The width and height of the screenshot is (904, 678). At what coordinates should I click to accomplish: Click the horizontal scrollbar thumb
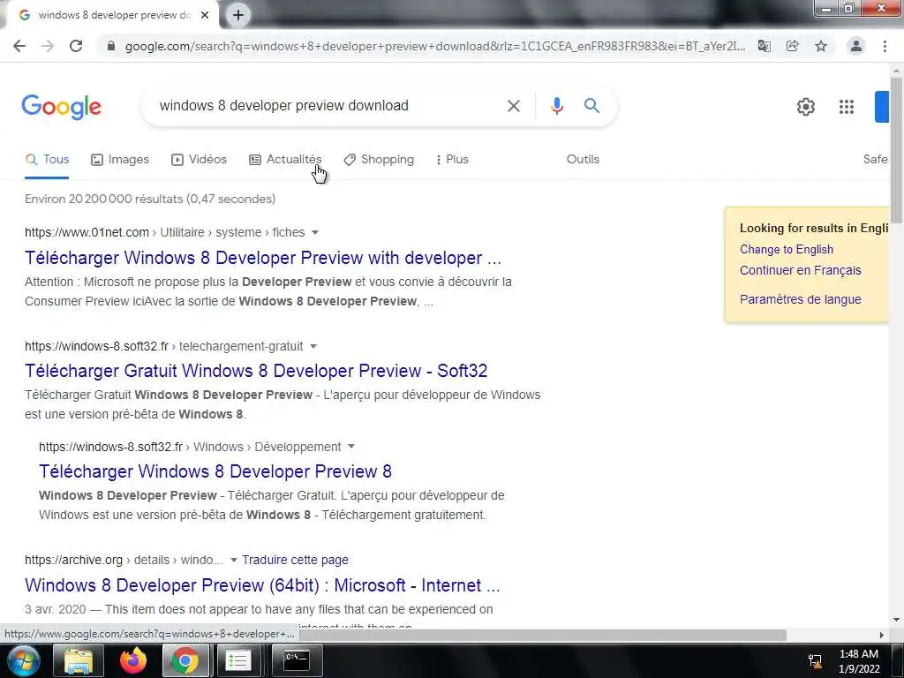[x=542, y=635]
